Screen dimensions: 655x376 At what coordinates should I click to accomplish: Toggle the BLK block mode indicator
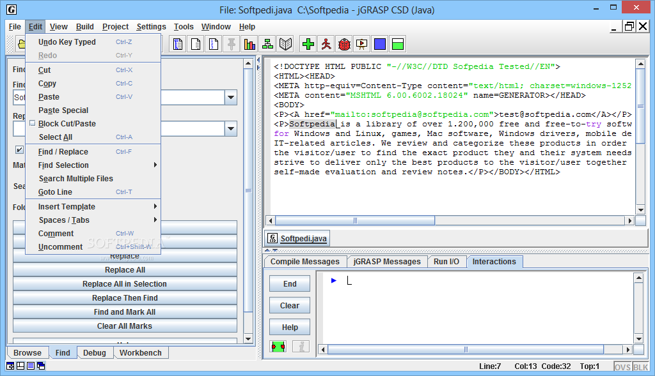(x=640, y=367)
